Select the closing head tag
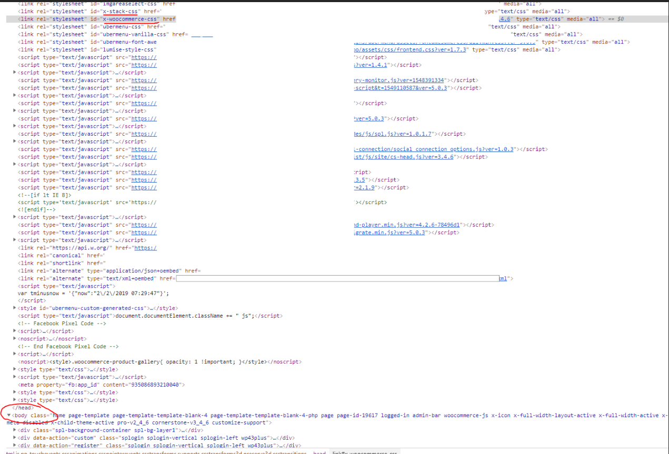 coord(24,408)
